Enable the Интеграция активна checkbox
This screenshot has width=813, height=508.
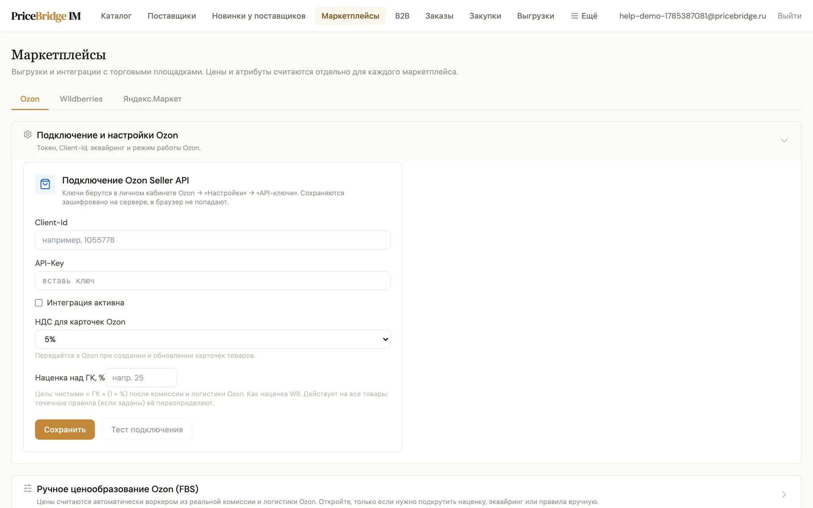coord(39,303)
